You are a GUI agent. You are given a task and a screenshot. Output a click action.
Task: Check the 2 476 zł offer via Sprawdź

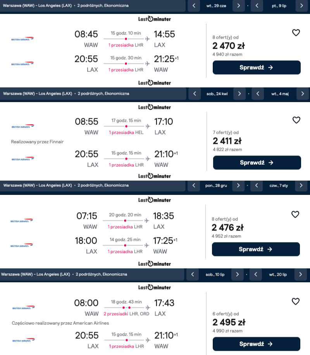tap(256, 249)
